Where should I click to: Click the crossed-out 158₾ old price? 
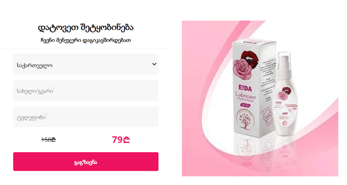tap(48, 139)
